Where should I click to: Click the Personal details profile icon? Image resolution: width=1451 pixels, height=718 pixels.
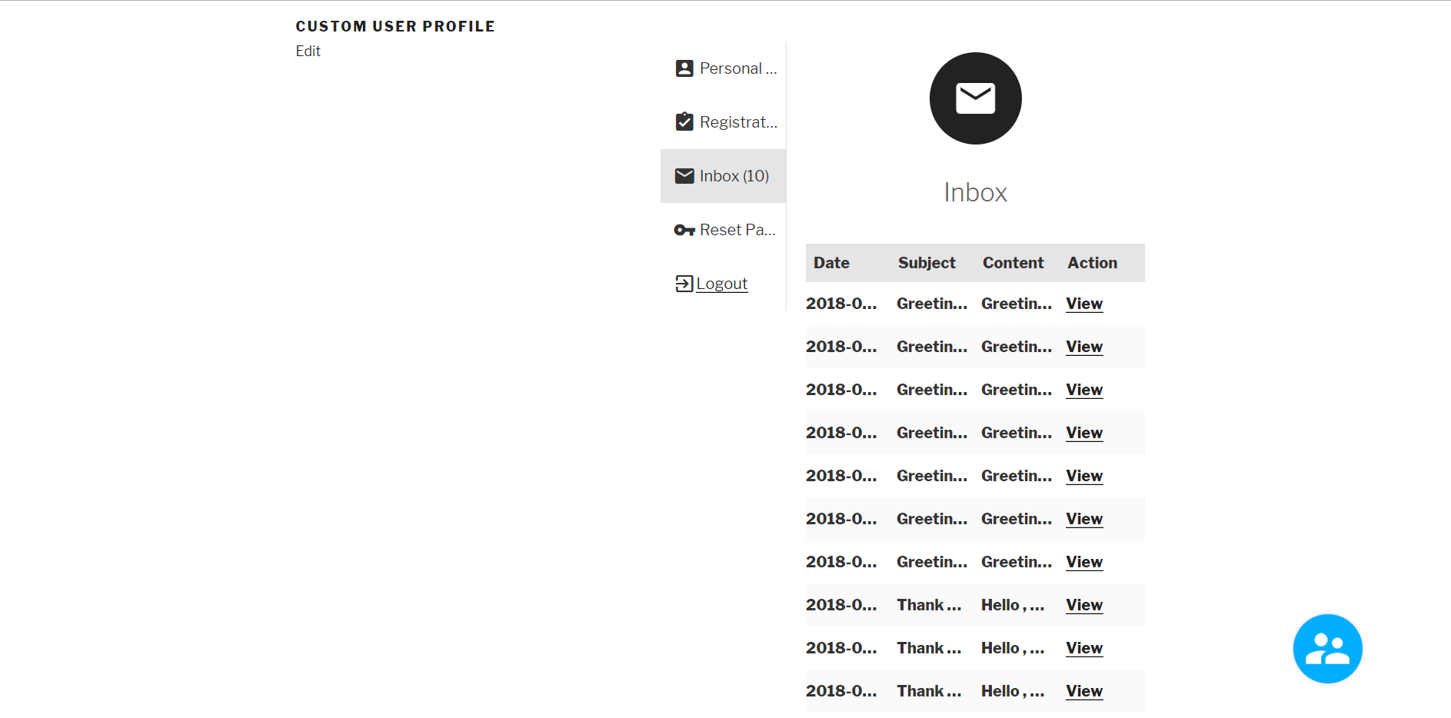tap(684, 68)
